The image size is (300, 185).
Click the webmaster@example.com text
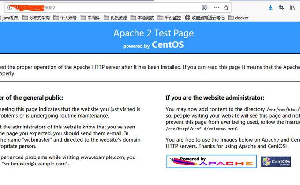point(35,164)
